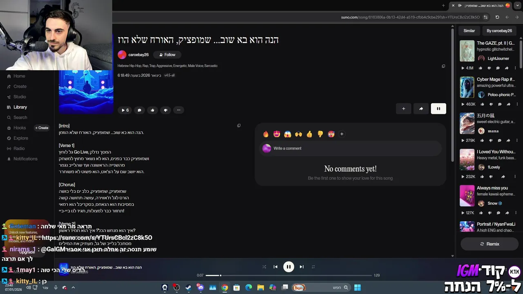Open Cyber Mage Rap song thumbnail
The width and height of the screenshot is (523, 294).
(467, 87)
